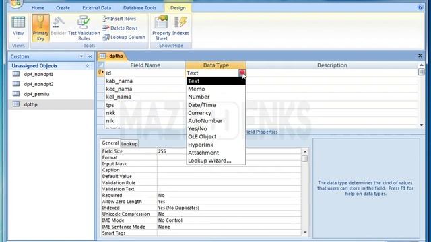This screenshot has width=431, height=242.
Task: Choose Memo data type
Action: coord(215,89)
